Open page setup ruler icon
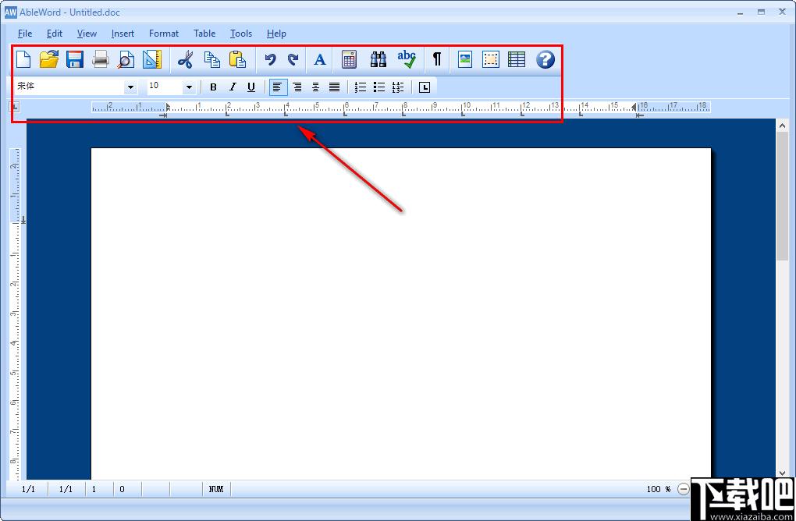 click(152, 59)
